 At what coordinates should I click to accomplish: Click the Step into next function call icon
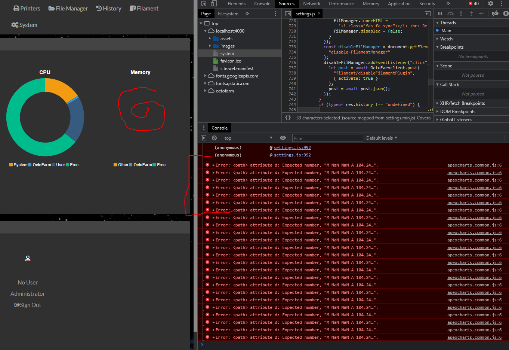pos(461,13)
